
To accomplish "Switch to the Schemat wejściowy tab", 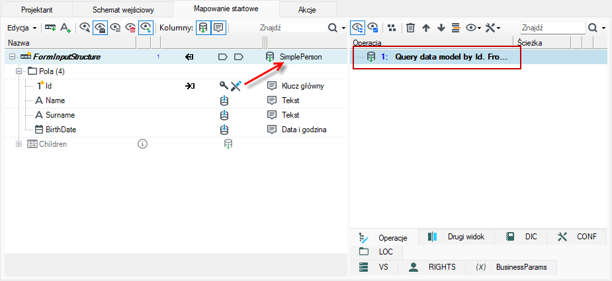I will click(123, 10).
